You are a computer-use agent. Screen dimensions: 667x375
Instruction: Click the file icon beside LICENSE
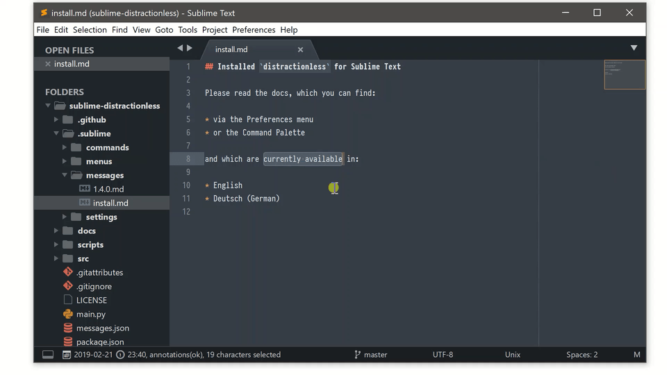tap(67, 299)
